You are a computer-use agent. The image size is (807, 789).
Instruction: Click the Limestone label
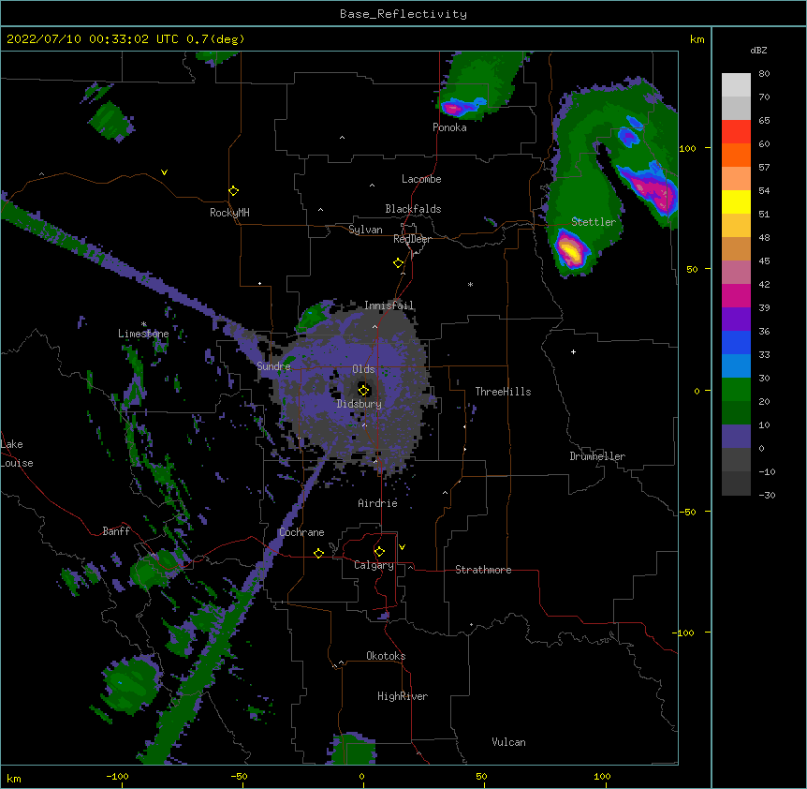click(143, 334)
